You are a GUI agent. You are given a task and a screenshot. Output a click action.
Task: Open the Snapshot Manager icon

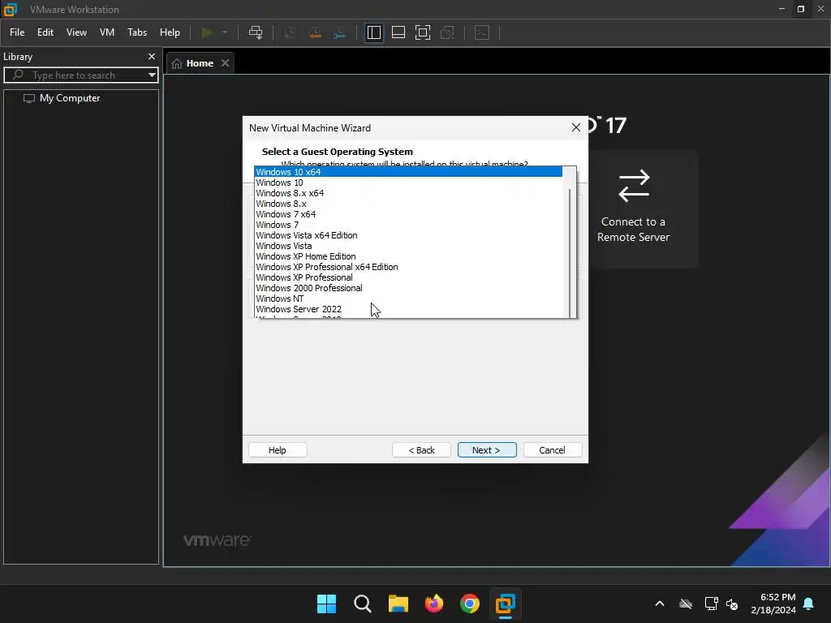click(339, 32)
